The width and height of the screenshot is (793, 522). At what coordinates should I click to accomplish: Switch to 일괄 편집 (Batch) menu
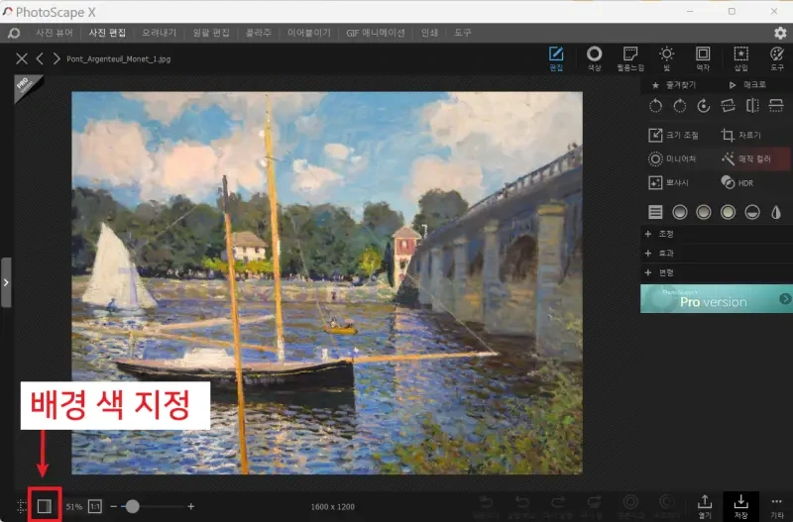(211, 33)
